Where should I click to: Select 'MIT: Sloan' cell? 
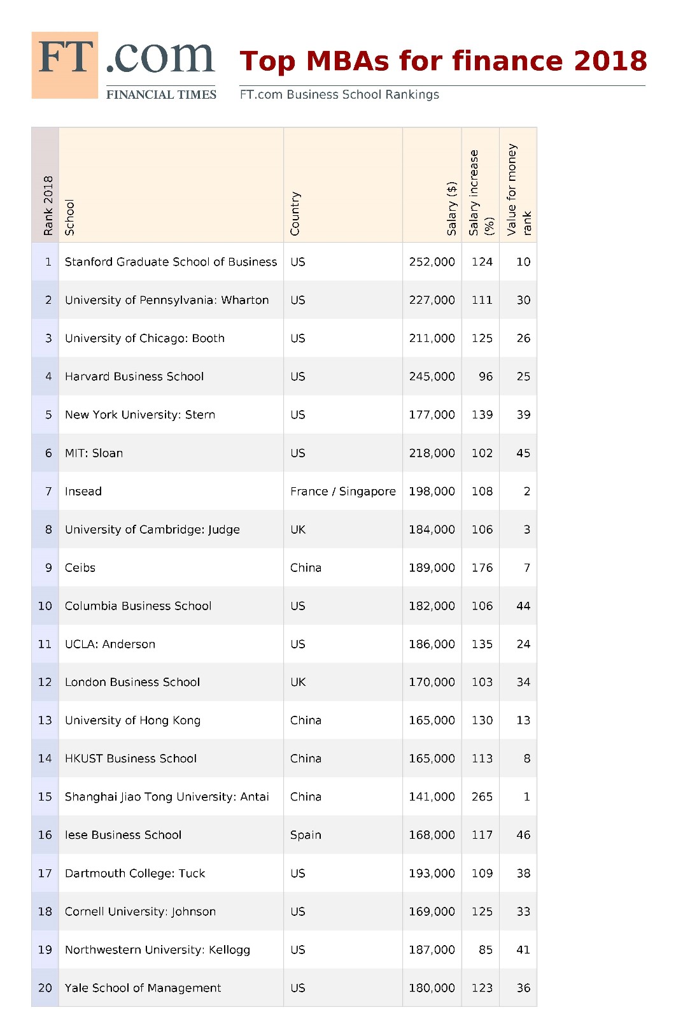coord(171,453)
